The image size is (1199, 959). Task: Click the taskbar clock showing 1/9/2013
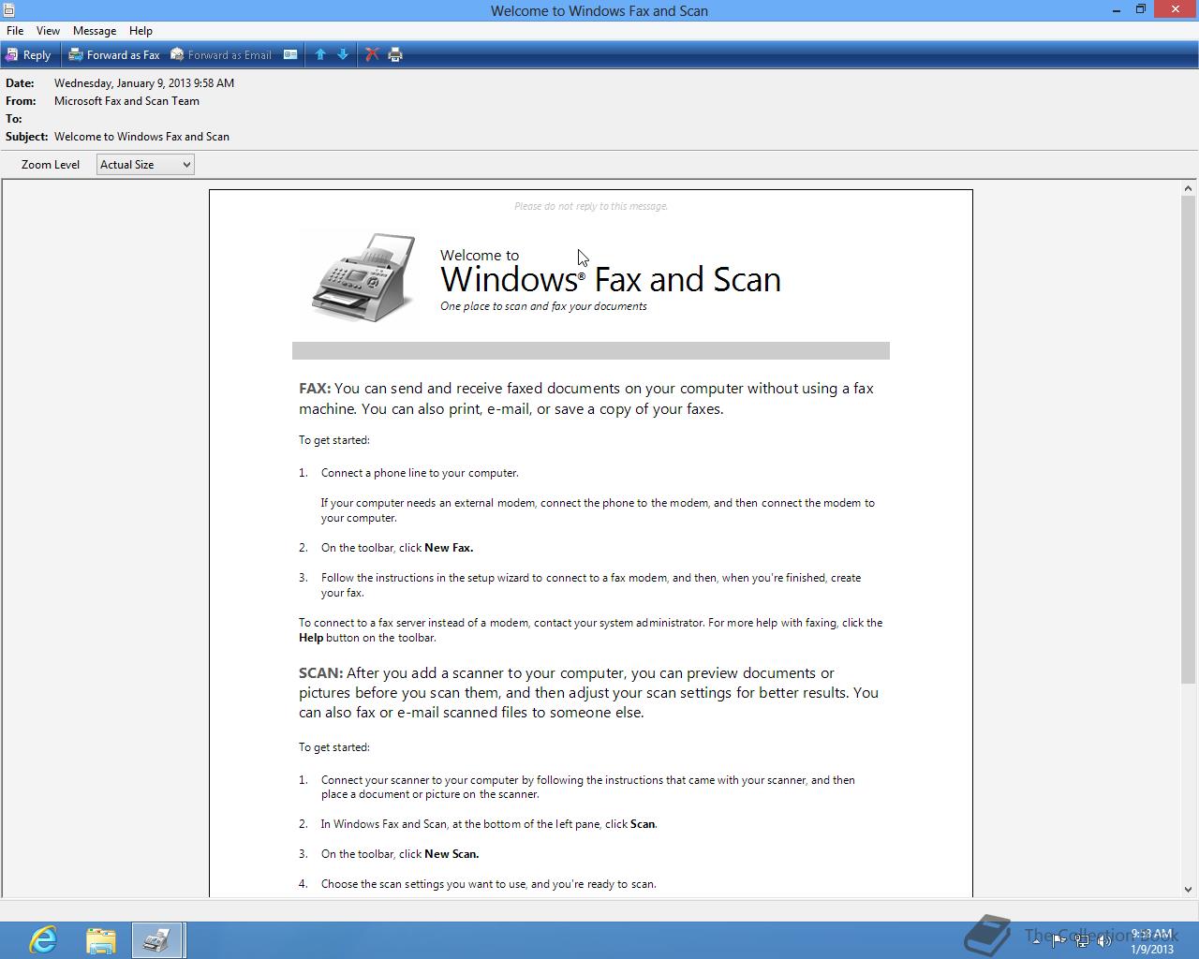[x=1151, y=941]
